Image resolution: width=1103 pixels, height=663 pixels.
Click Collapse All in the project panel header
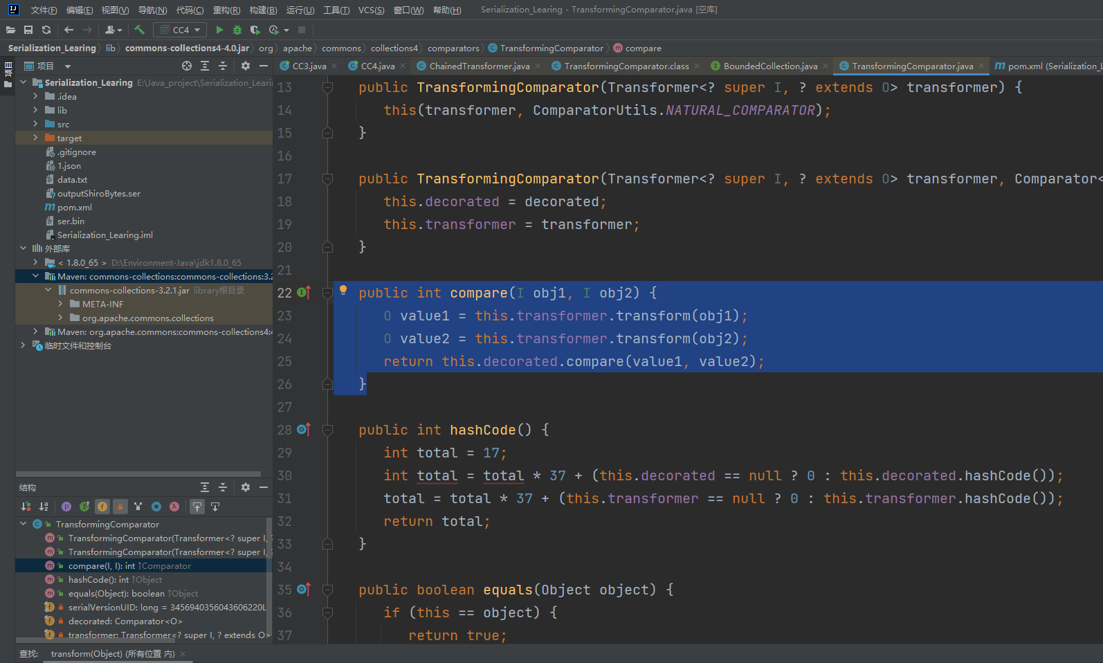tap(223, 66)
